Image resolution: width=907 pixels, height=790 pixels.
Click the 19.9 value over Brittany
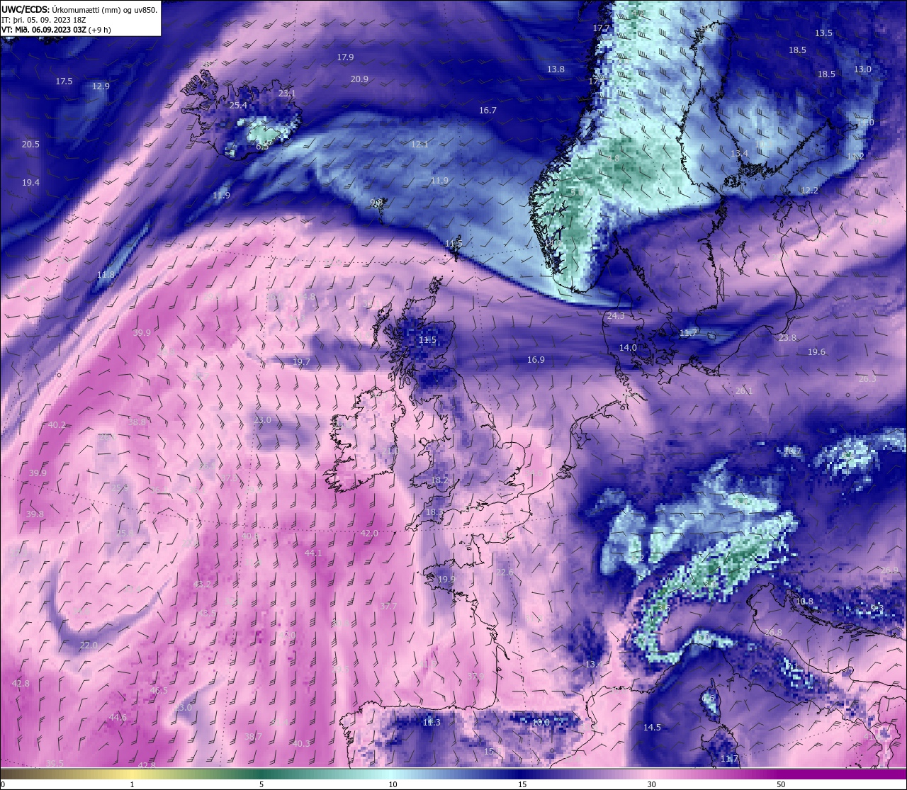446,580
